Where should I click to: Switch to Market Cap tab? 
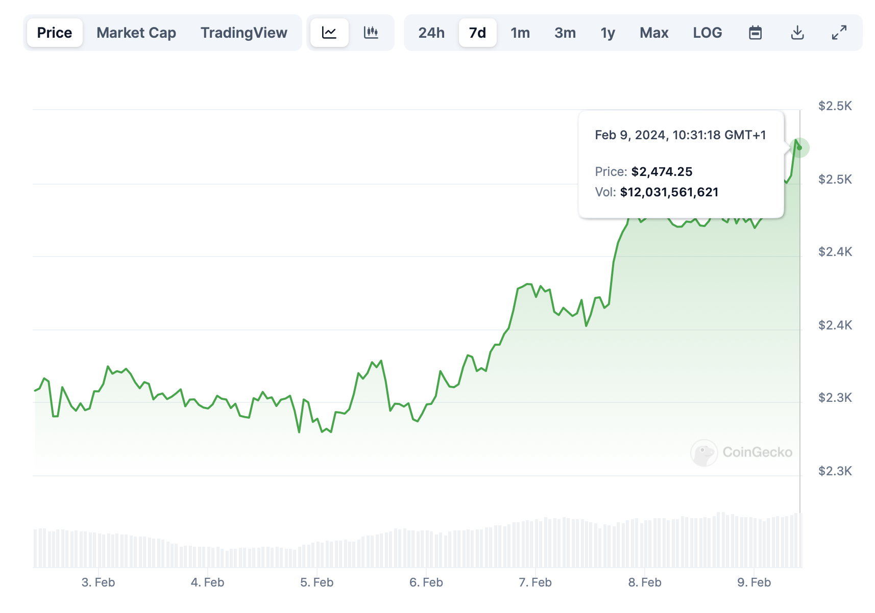click(136, 33)
